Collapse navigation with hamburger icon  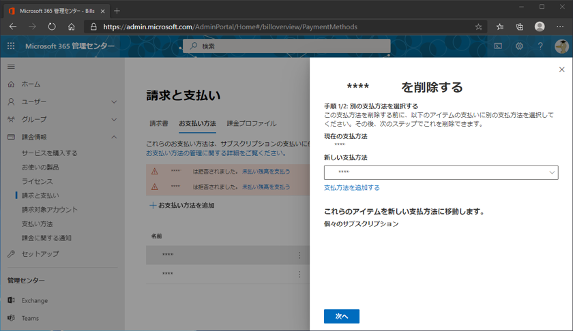11,67
